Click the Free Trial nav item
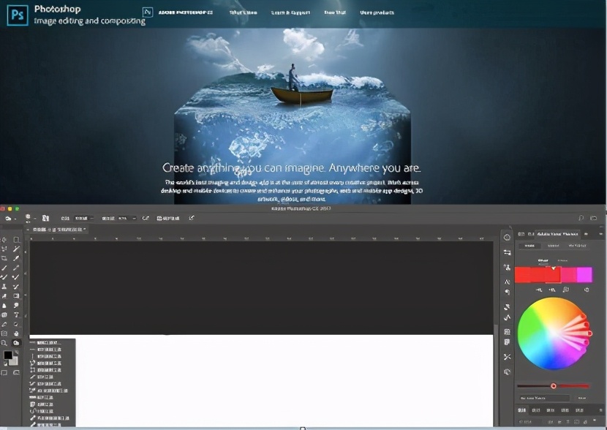This screenshot has width=607, height=430. click(335, 12)
